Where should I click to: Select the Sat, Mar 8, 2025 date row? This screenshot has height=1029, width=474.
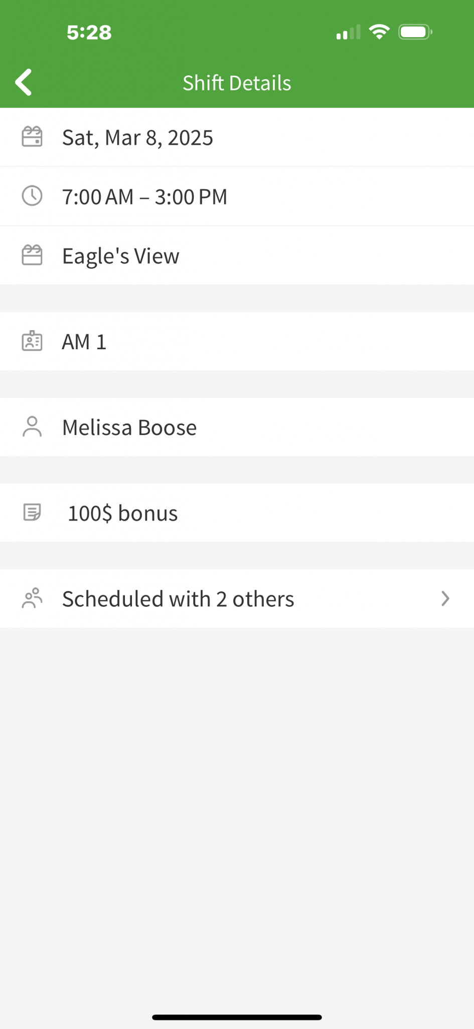tap(138, 138)
